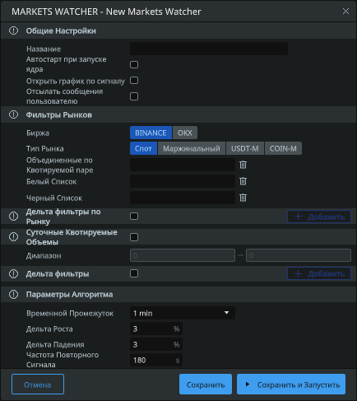This screenshot has height=401, width=357.
Task: Click info icon beside Дельта фильтры по Рынку
Action: tap(13, 217)
